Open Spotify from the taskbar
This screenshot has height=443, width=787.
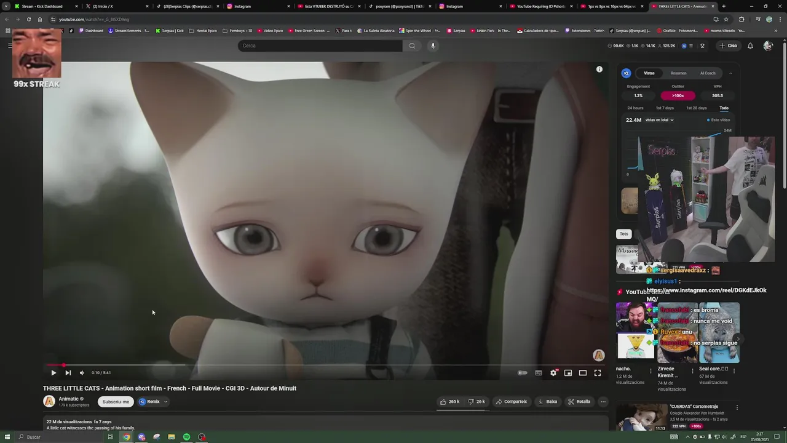click(x=186, y=437)
